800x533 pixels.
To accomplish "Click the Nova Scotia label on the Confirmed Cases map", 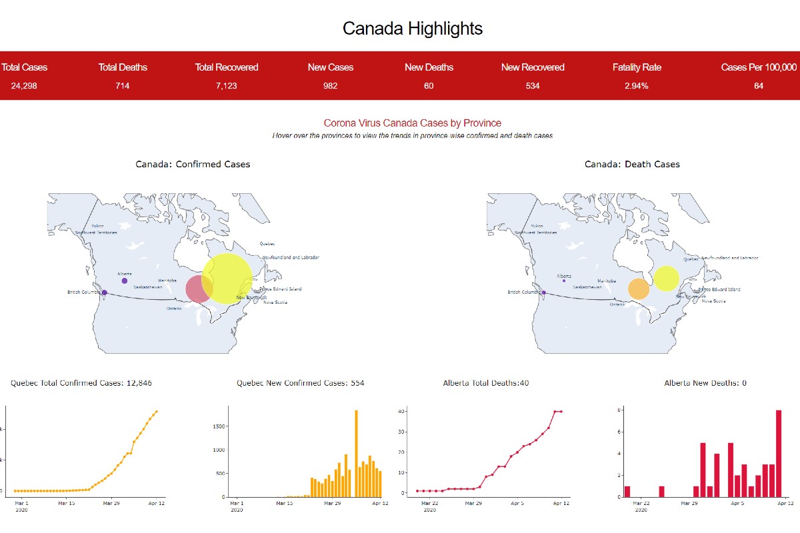I will click(x=274, y=302).
